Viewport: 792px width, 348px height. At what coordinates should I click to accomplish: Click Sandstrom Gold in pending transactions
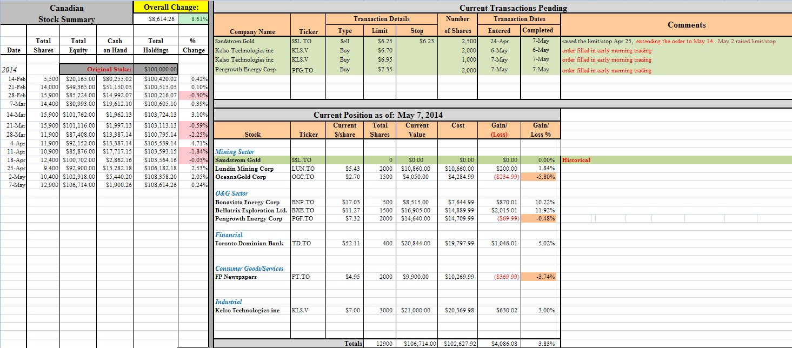235,41
